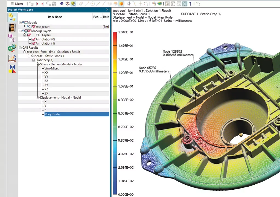The height and width of the screenshot is (197, 280).
Task: Select the Displacement Z component
Action: [x=45, y=110]
